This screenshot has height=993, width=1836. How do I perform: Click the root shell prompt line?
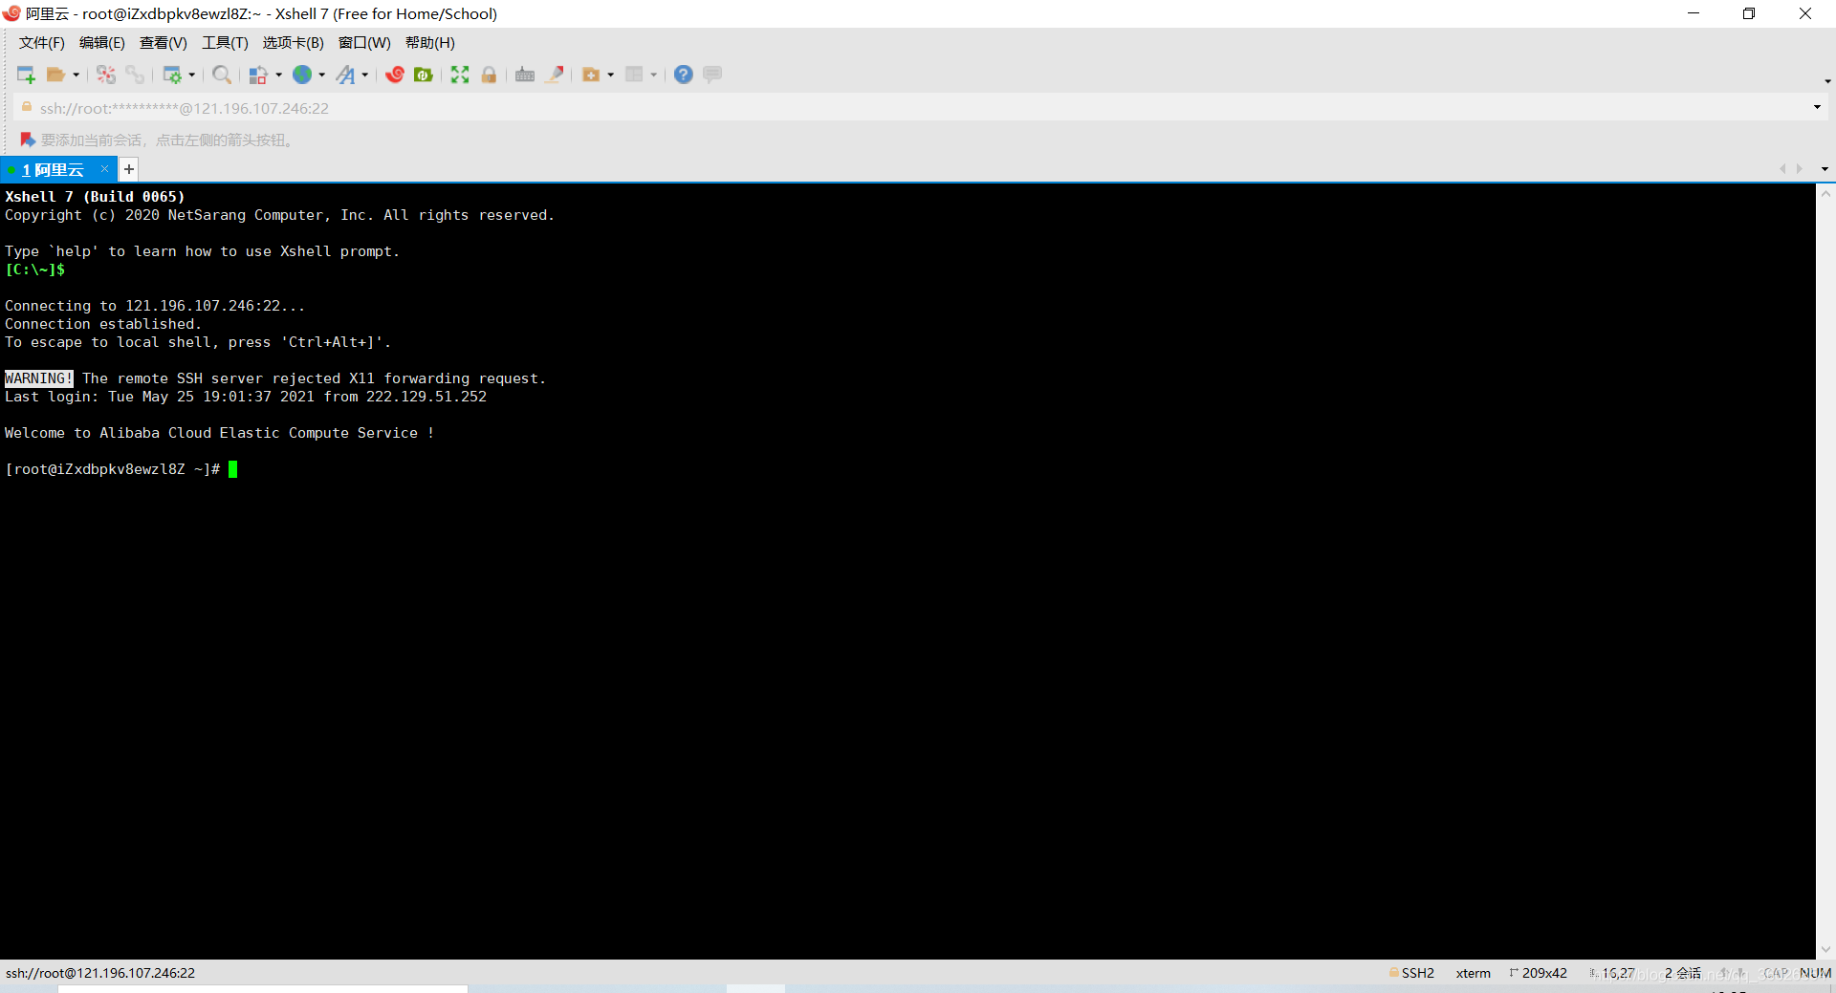tap(113, 469)
